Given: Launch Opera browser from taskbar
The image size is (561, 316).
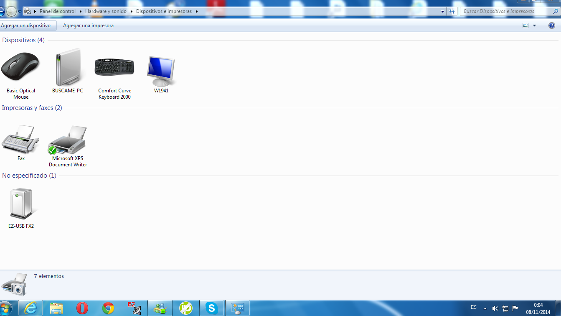Looking at the screenshot, I should click(82, 308).
